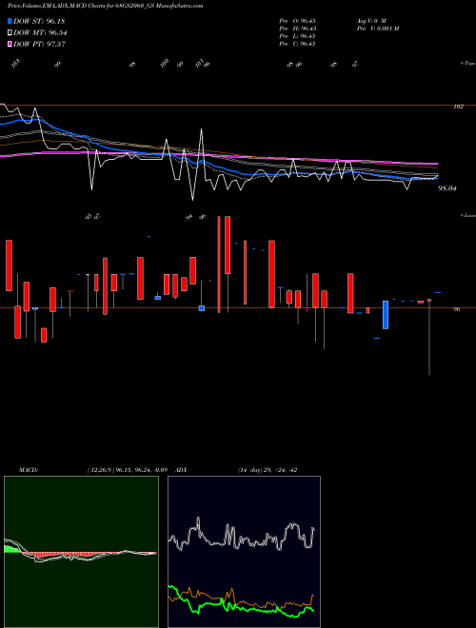Open the ADX indicator chart panel
Viewport: 476px width, 628px height.
point(244,552)
